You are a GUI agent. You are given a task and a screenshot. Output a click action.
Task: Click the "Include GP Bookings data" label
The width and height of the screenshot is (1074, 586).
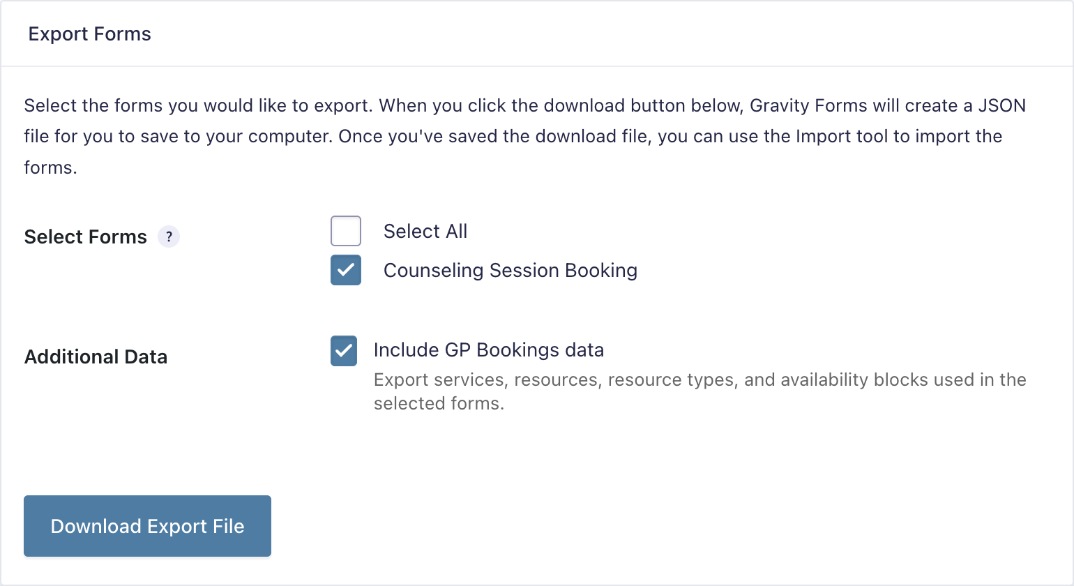(488, 350)
